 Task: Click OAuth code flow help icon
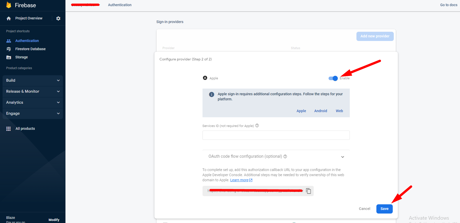coord(285,156)
